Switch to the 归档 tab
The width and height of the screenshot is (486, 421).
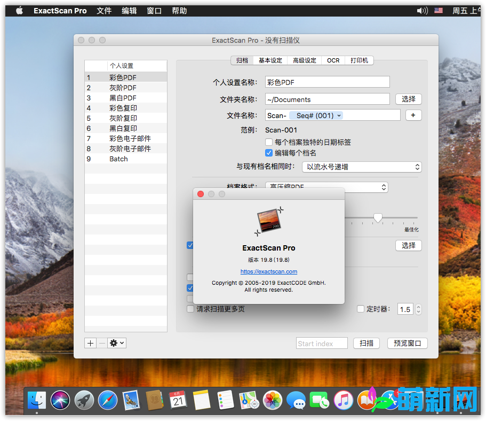[x=242, y=60]
